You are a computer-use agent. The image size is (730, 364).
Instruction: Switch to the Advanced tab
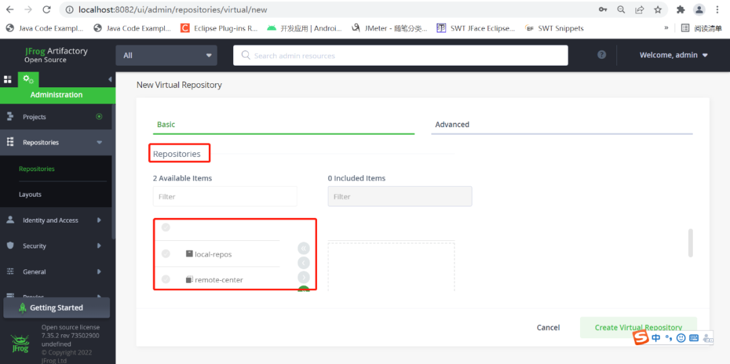[562, 124]
